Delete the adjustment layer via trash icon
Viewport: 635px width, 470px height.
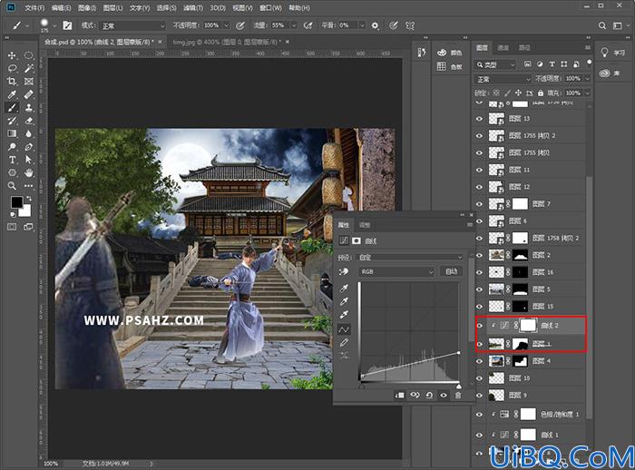coord(458,395)
